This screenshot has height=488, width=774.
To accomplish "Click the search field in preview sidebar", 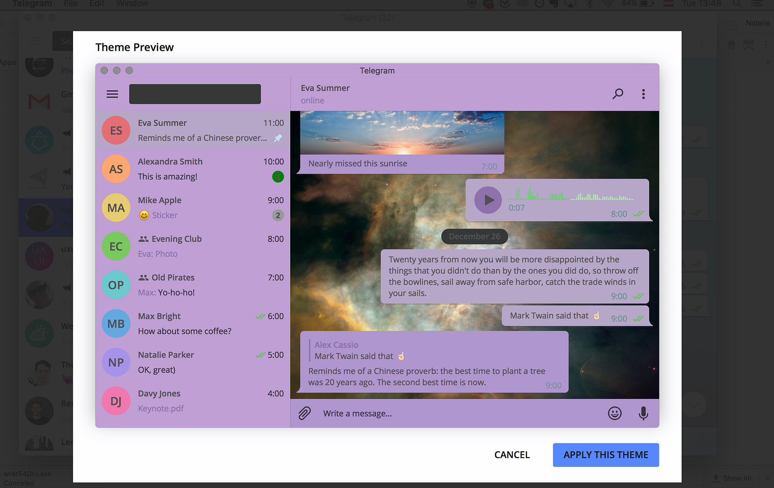I will 195,94.
